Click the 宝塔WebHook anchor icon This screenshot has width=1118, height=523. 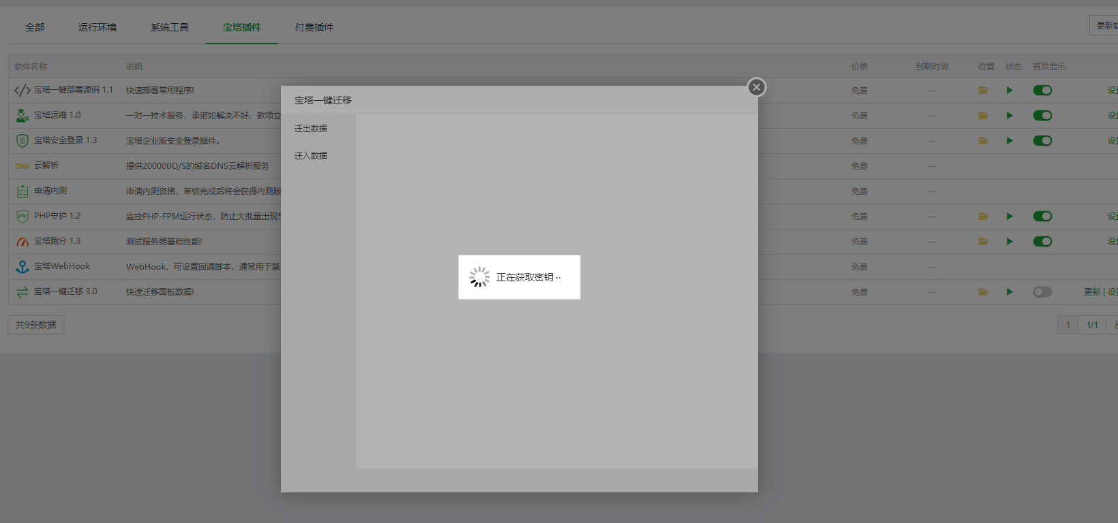tap(22, 267)
